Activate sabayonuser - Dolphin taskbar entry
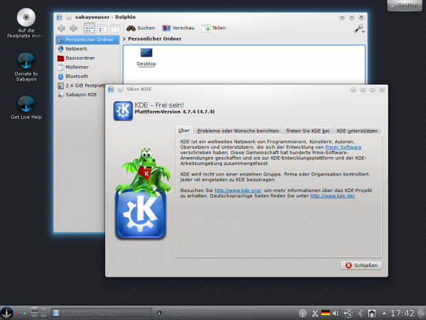 click(x=101, y=313)
